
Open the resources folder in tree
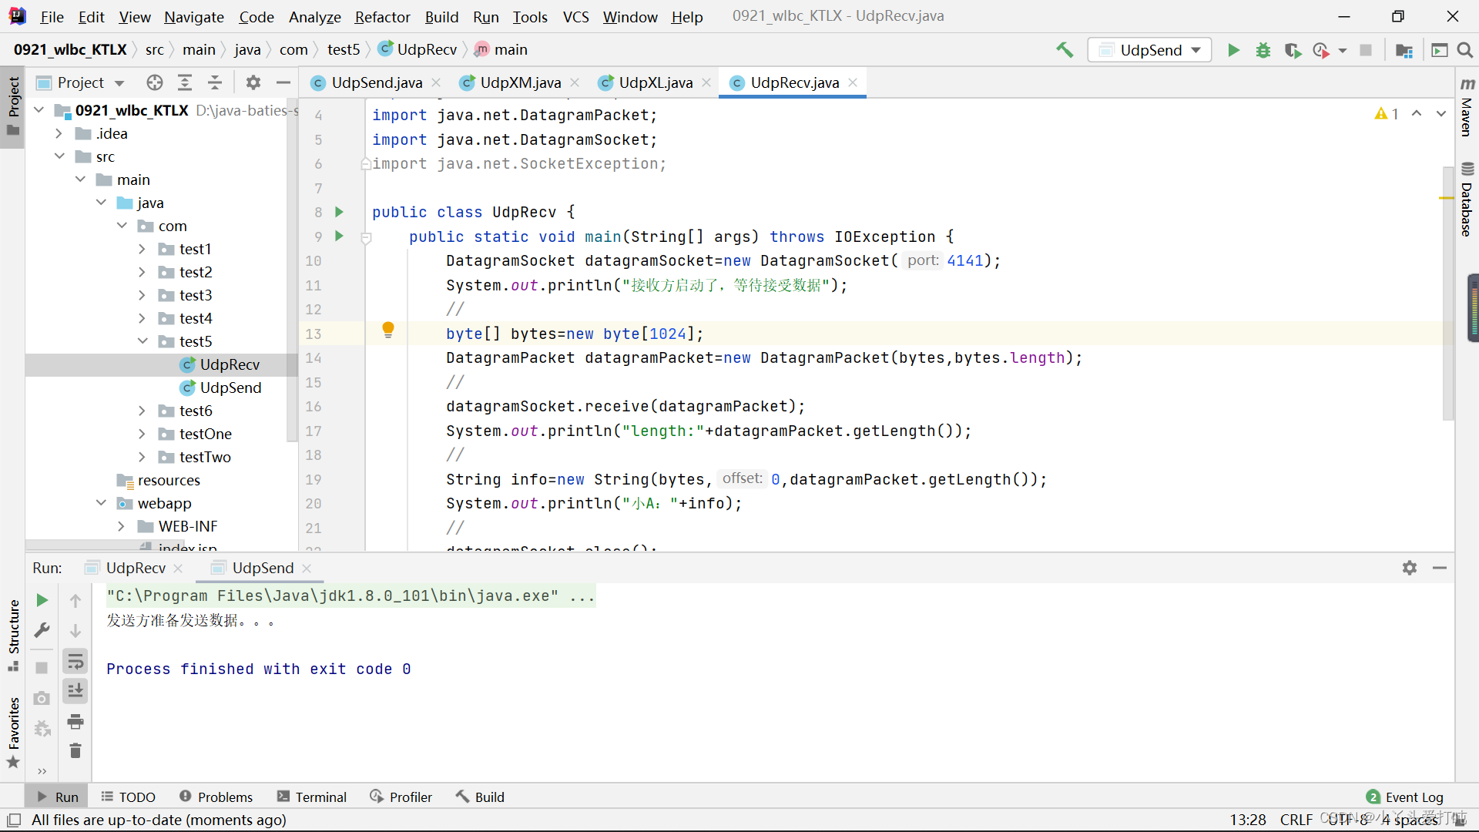pyautogui.click(x=169, y=480)
